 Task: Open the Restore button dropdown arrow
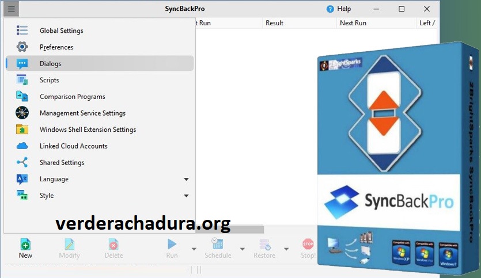click(286, 249)
